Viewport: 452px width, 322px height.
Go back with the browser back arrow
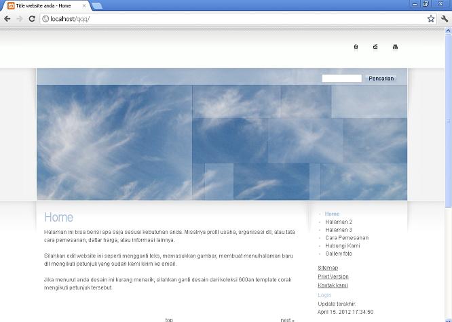pos(7,19)
